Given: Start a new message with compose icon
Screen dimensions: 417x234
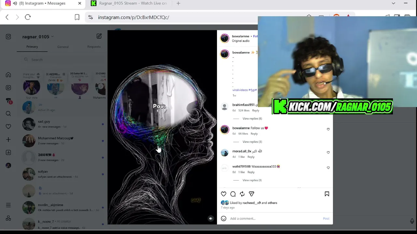Looking at the screenshot, I should coord(99,36).
